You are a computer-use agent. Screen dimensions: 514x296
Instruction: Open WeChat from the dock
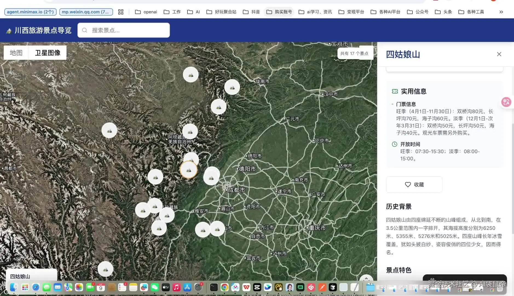point(155,287)
